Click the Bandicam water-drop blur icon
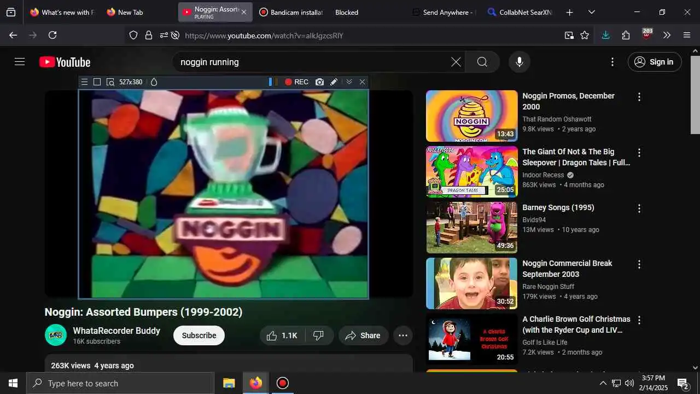Viewport: 700px width, 394px height. [x=154, y=82]
